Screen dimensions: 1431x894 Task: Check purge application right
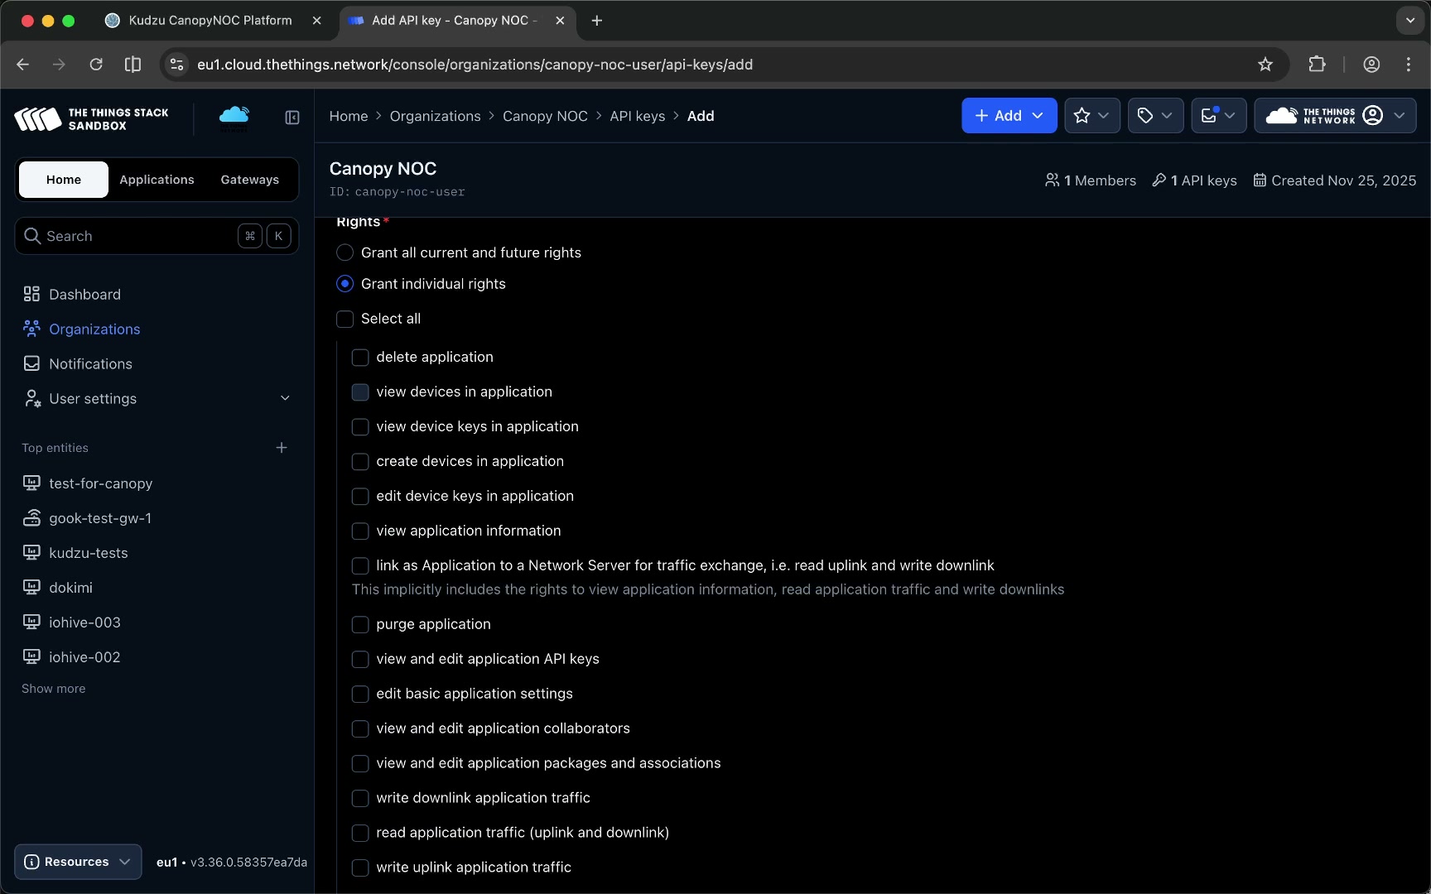360,624
